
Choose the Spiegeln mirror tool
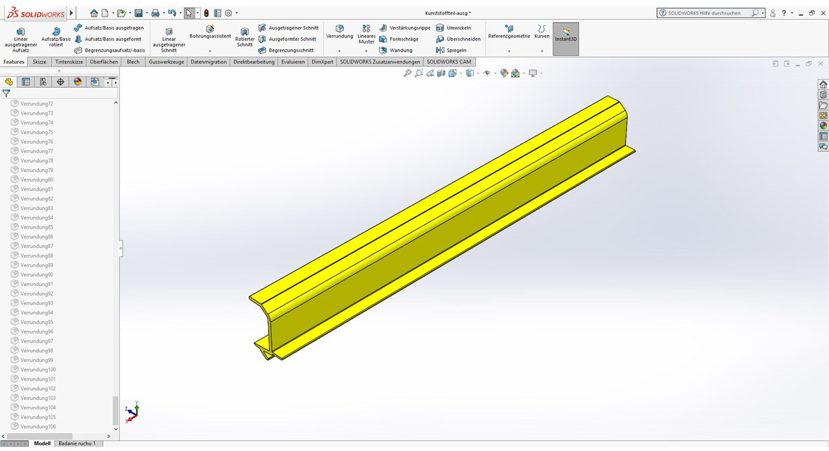tap(452, 50)
